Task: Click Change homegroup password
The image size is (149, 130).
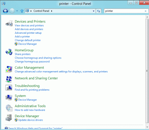Action: coord(32,62)
